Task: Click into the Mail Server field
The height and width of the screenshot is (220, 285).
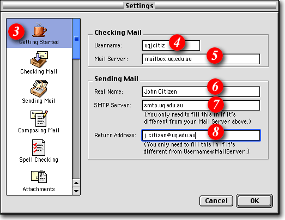Action: pos(201,59)
